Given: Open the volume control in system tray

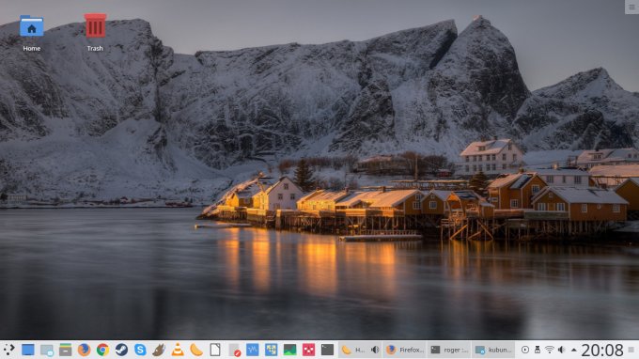Looking at the screenshot, I should click(x=562, y=350).
